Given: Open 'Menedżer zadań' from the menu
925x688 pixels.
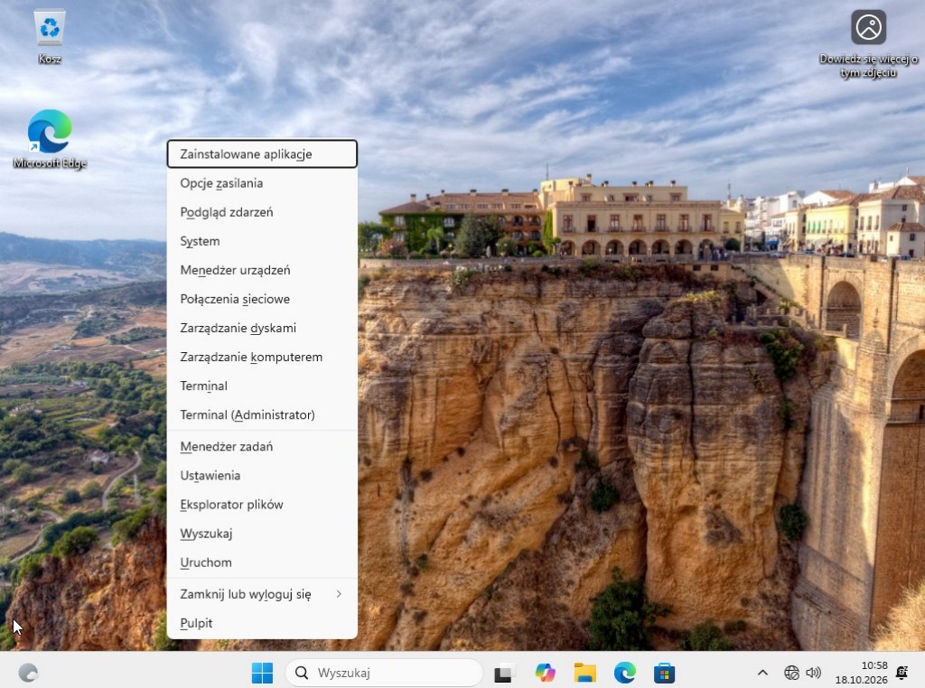Looking at the screenshot, I should tap(262, 446).
